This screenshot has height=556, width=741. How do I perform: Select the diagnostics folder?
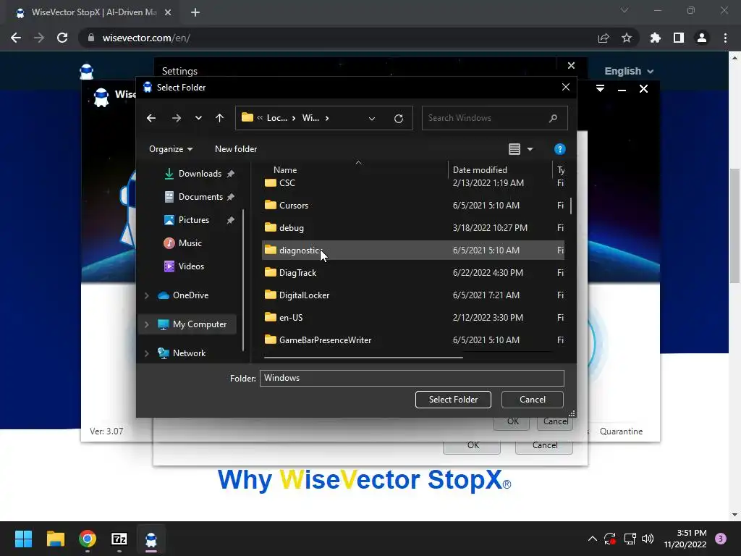pyautogui.click(x=413, y=250)
